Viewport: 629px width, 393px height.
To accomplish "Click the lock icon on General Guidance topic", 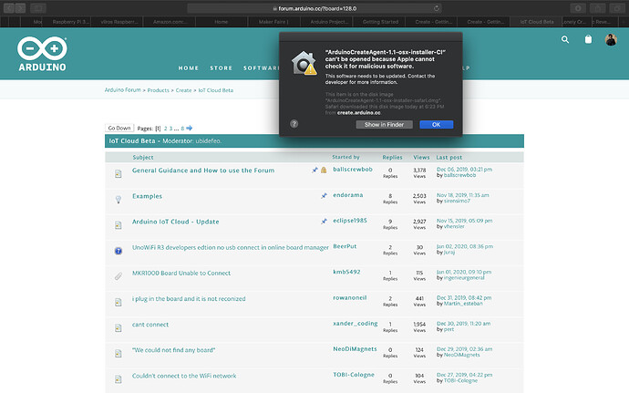I will 324,171.
